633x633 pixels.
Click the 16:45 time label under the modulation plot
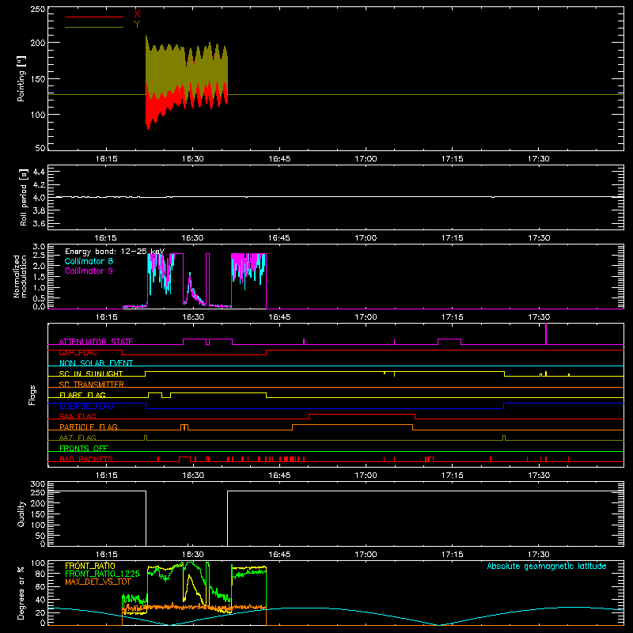tap(279, 317)
